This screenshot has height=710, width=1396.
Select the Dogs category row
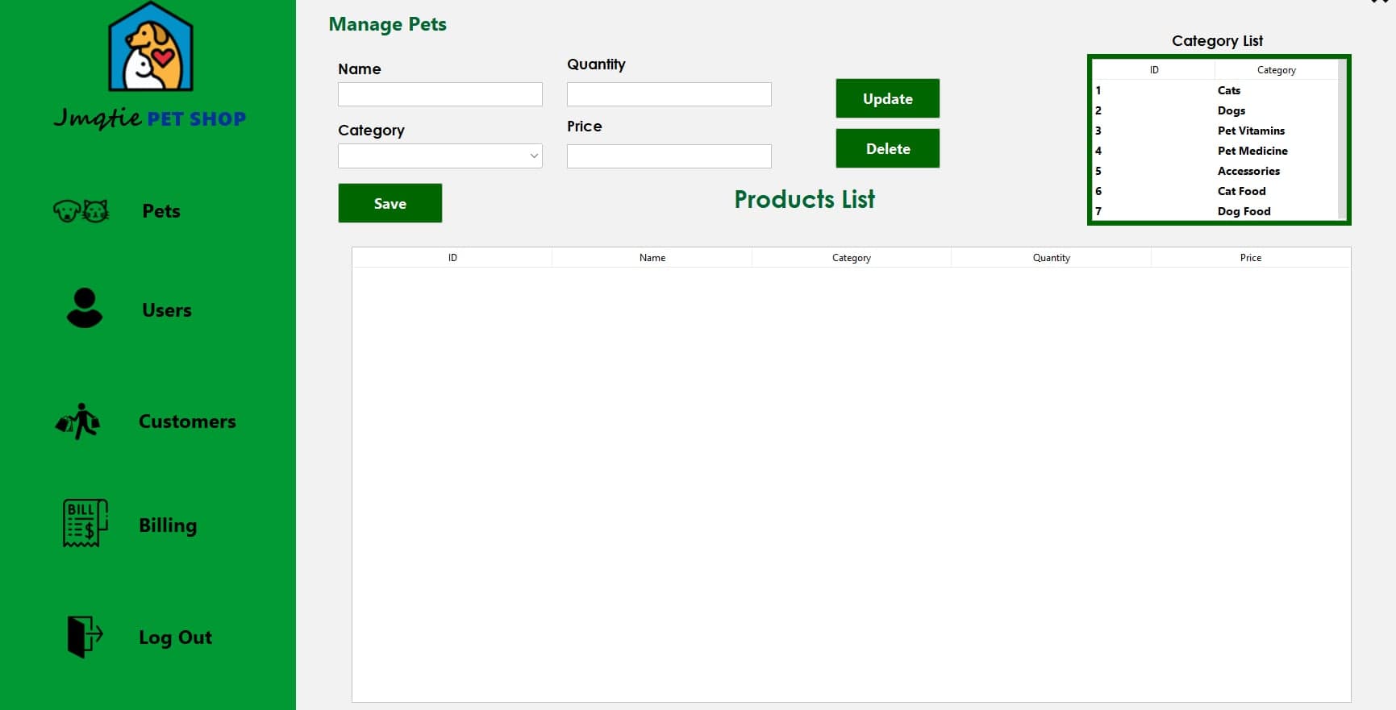tap(1215, 110)
